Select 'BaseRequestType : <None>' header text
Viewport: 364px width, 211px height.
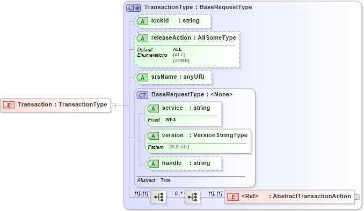coord(192,94)
